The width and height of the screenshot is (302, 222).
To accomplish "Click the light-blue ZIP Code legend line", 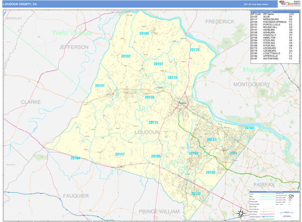I will [267, 199].
